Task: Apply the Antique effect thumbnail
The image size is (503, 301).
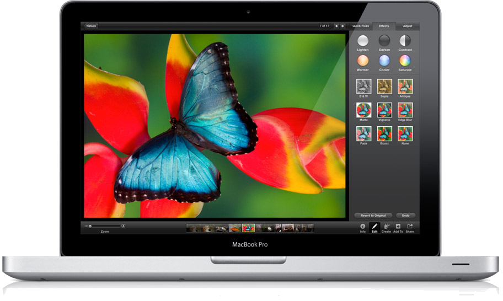Action: 405,87
